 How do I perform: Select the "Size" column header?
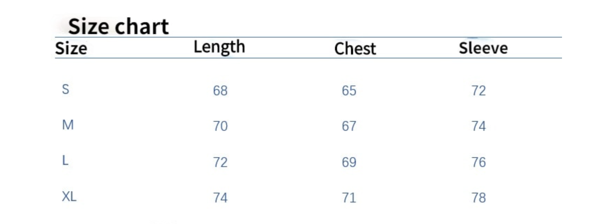[71, 48]
